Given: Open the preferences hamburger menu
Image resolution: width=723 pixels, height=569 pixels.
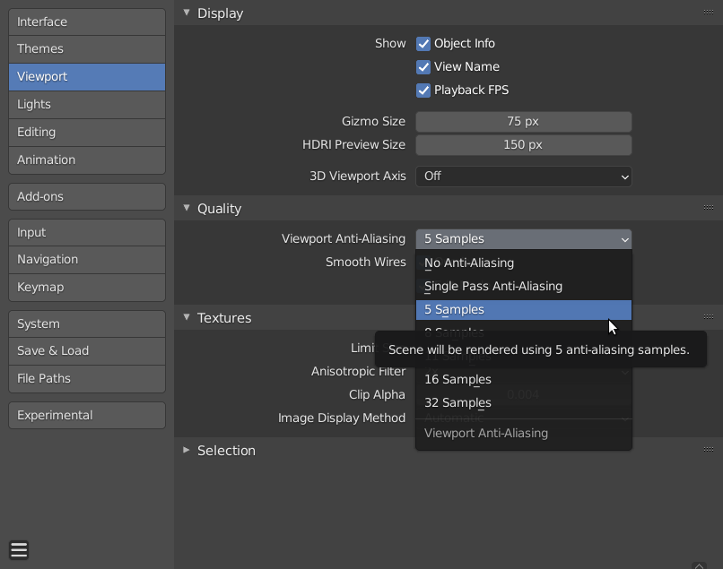Looking at the screenshot, I should click(19, 550).
